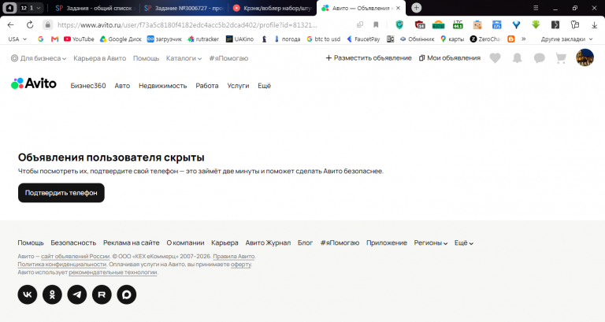
Task: Expand the Регионы footer dropdown
Action: (x=431, y=242)
